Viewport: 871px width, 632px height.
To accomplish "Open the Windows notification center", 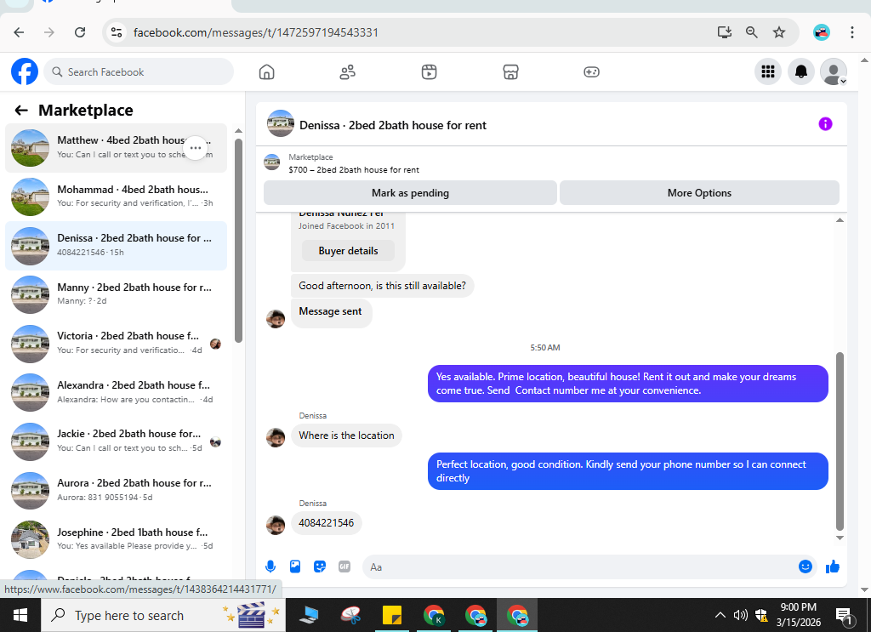I will pos(845,615).
